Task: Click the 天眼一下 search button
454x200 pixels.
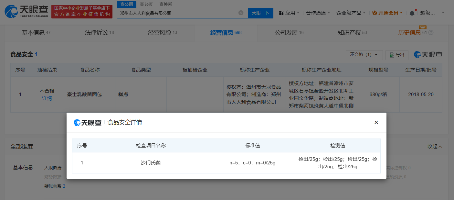Action: pyautogui.click(x=260, y=13)
